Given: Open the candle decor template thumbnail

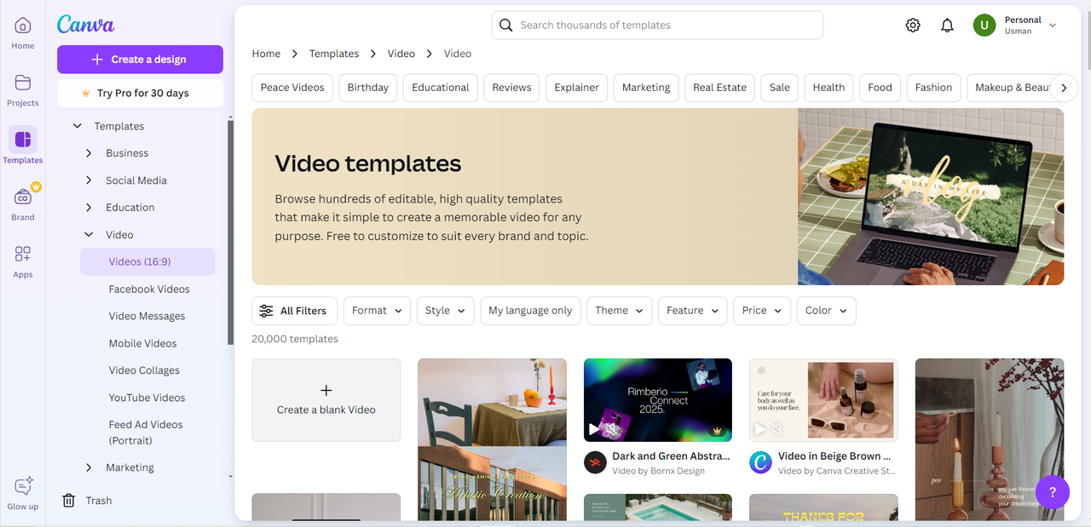Looking at the screenshot, I should [990, 439].
